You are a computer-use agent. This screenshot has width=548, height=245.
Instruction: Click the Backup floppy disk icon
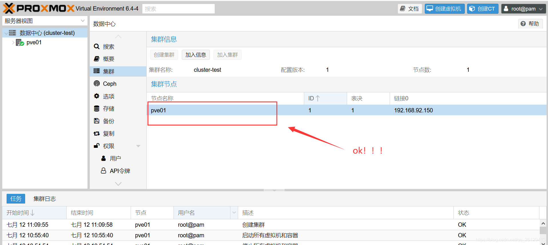click(x=97, y=121)
